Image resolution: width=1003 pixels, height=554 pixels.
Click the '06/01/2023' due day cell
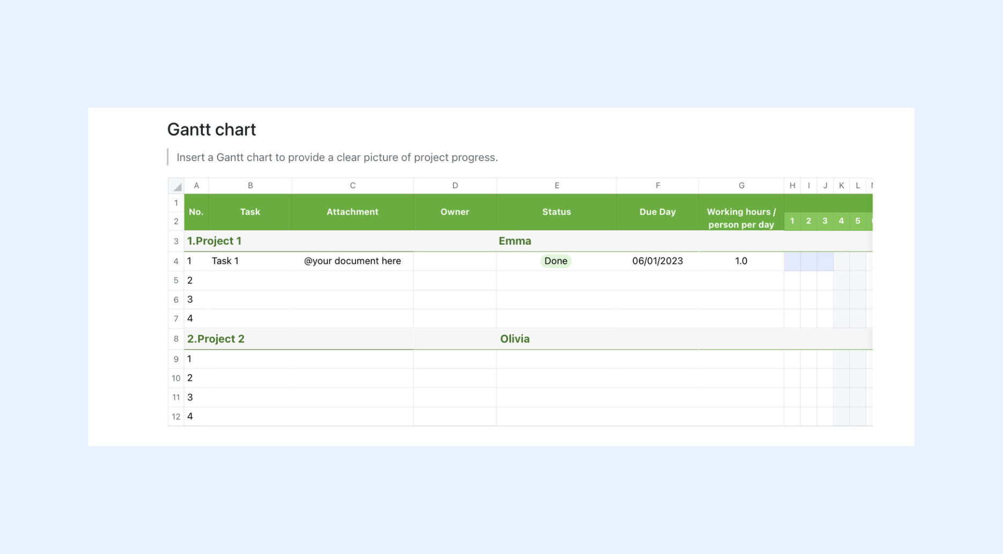657,261
